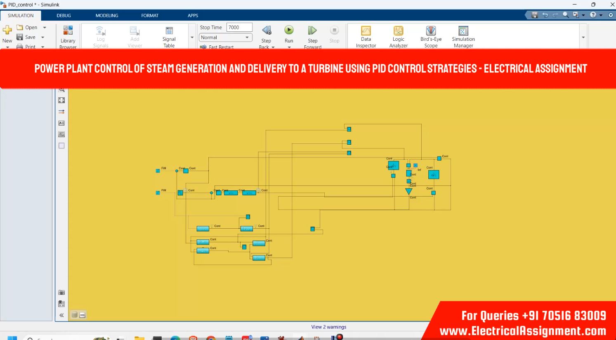Click the Fit to View icon

pos(61,100)
